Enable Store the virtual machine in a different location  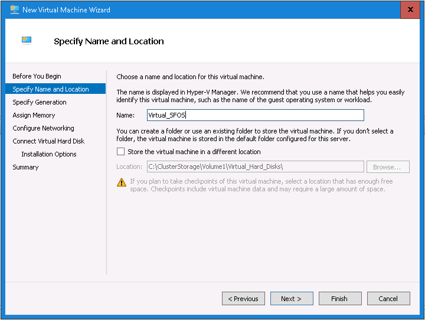(121, 152)
